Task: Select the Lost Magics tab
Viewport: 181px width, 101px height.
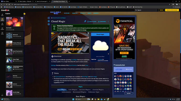Action: click(x=73, y=90)
